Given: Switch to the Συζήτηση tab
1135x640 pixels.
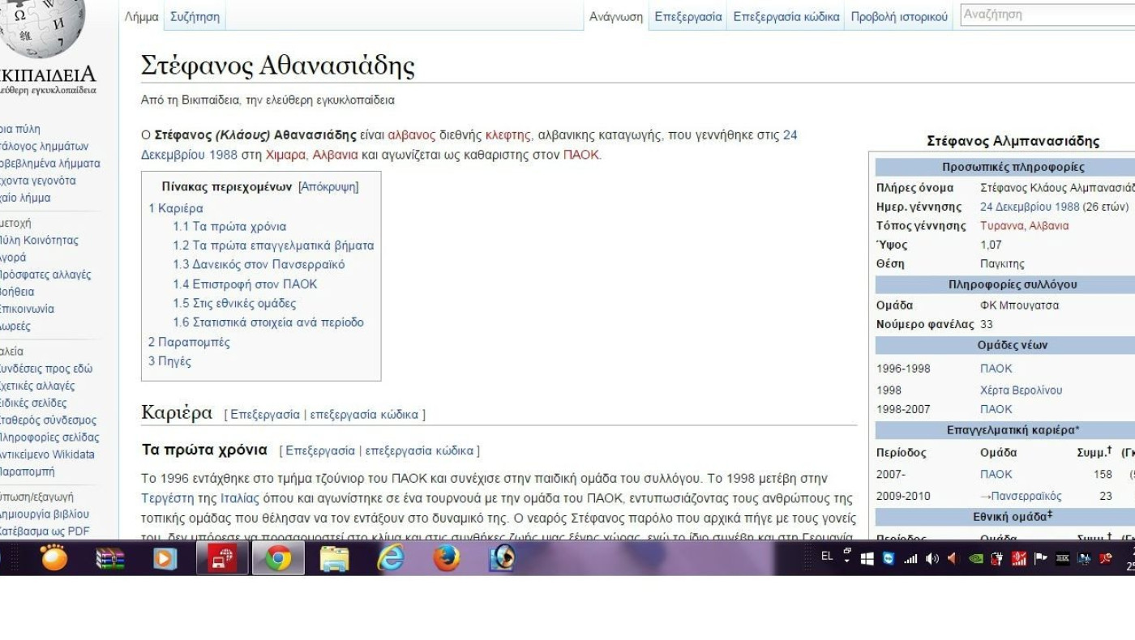Looking at the screenshot, I should tap(195, 15).
